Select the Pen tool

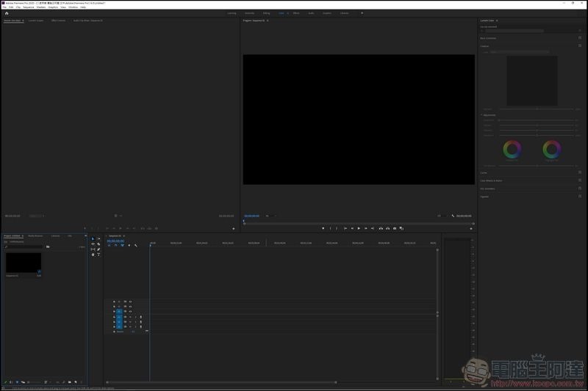pos(98,249)
